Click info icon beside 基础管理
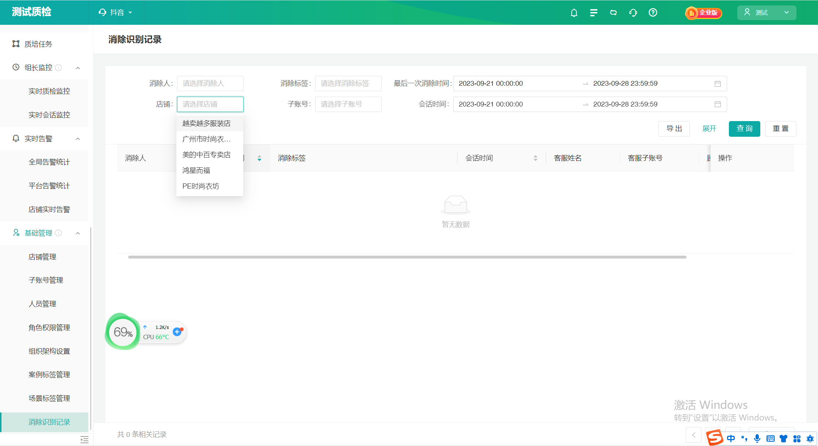The width and height of the screenshot is (818, 446). pos(58,233)
